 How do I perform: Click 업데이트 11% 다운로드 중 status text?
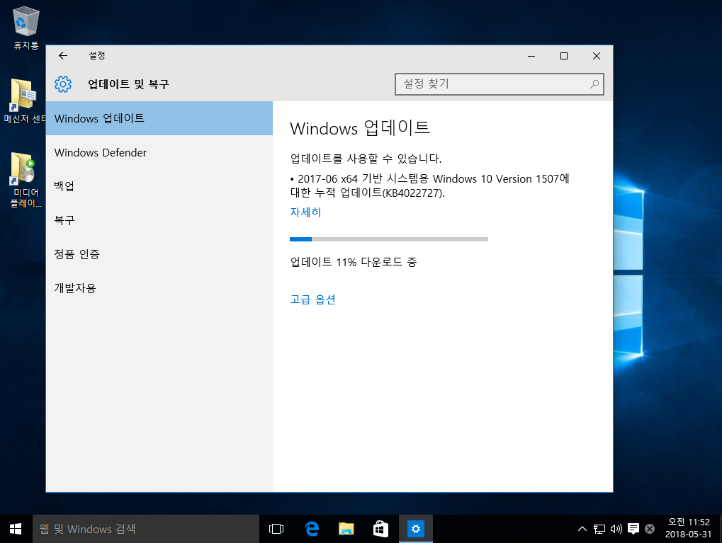[353, 262]
